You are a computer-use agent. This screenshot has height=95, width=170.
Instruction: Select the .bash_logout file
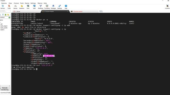point(4,26)
